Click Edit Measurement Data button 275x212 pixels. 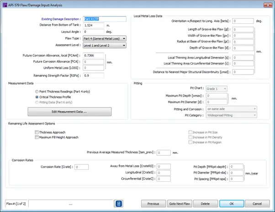click(69, 112)
